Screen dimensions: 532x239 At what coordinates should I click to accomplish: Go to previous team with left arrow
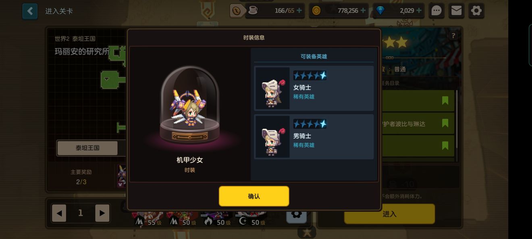59,213
